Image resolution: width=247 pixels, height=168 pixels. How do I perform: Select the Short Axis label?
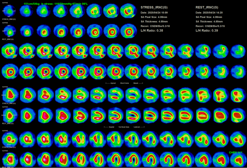click(125, 83)
